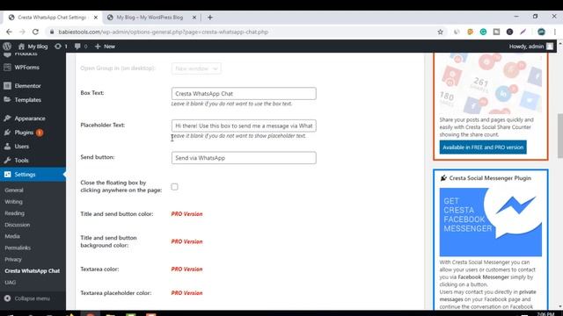Close the My Blog browser tab
563x316 pixels.
click(194, 18)
